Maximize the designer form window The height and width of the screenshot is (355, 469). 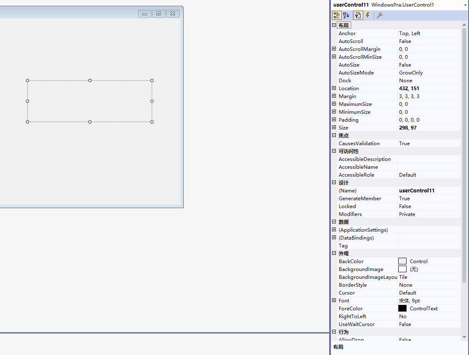[x=158, y=14]
